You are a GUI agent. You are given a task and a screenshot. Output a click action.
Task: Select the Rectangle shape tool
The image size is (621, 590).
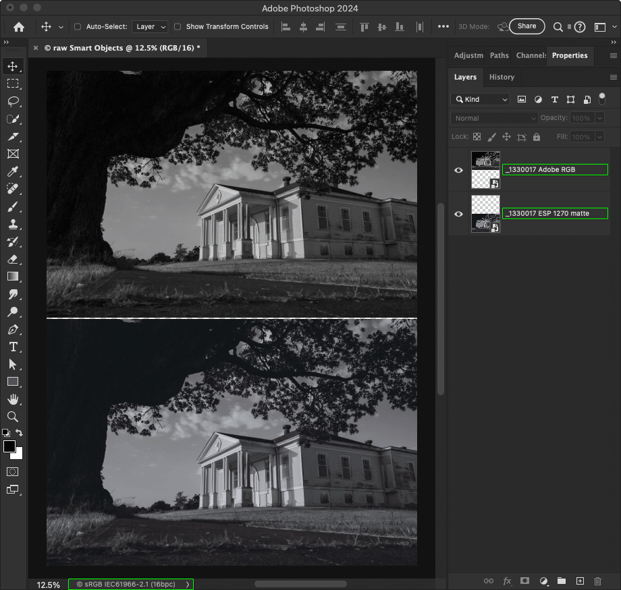click(x=13, y=382)
